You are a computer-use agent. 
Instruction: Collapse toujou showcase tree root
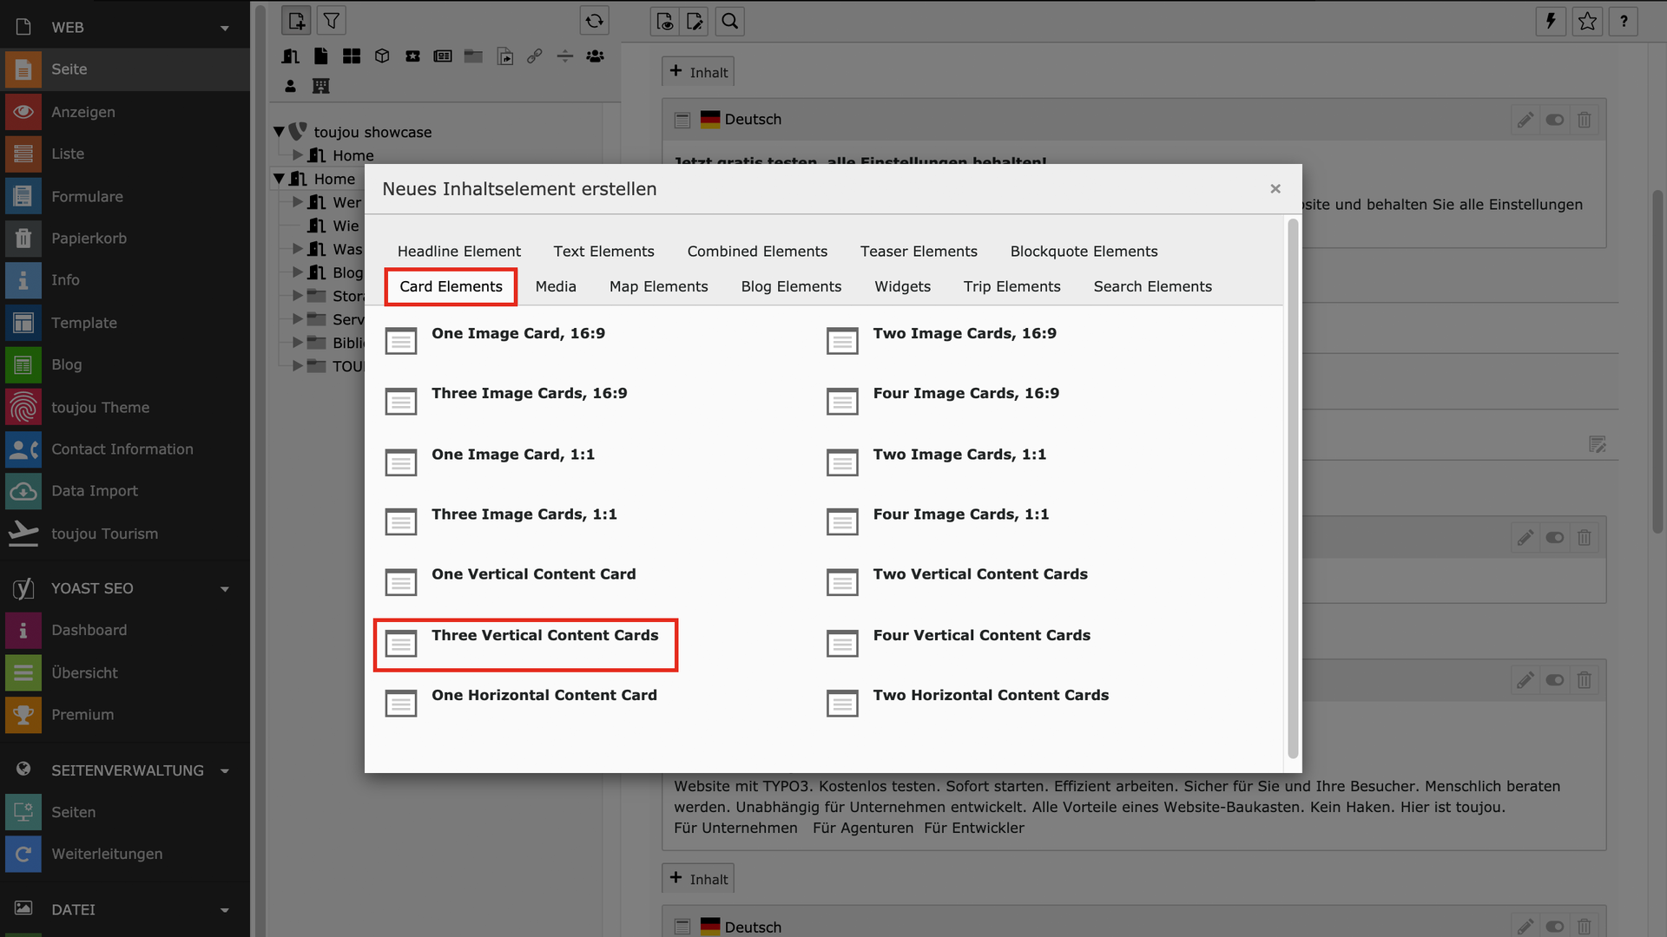[x=279, y=132]
